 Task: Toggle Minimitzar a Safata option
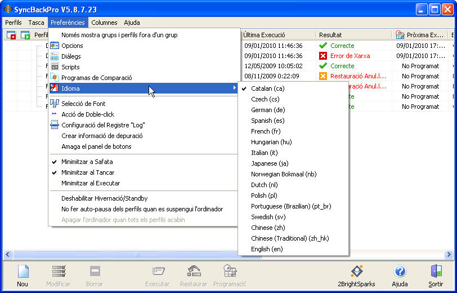click(x=144, y=162)
